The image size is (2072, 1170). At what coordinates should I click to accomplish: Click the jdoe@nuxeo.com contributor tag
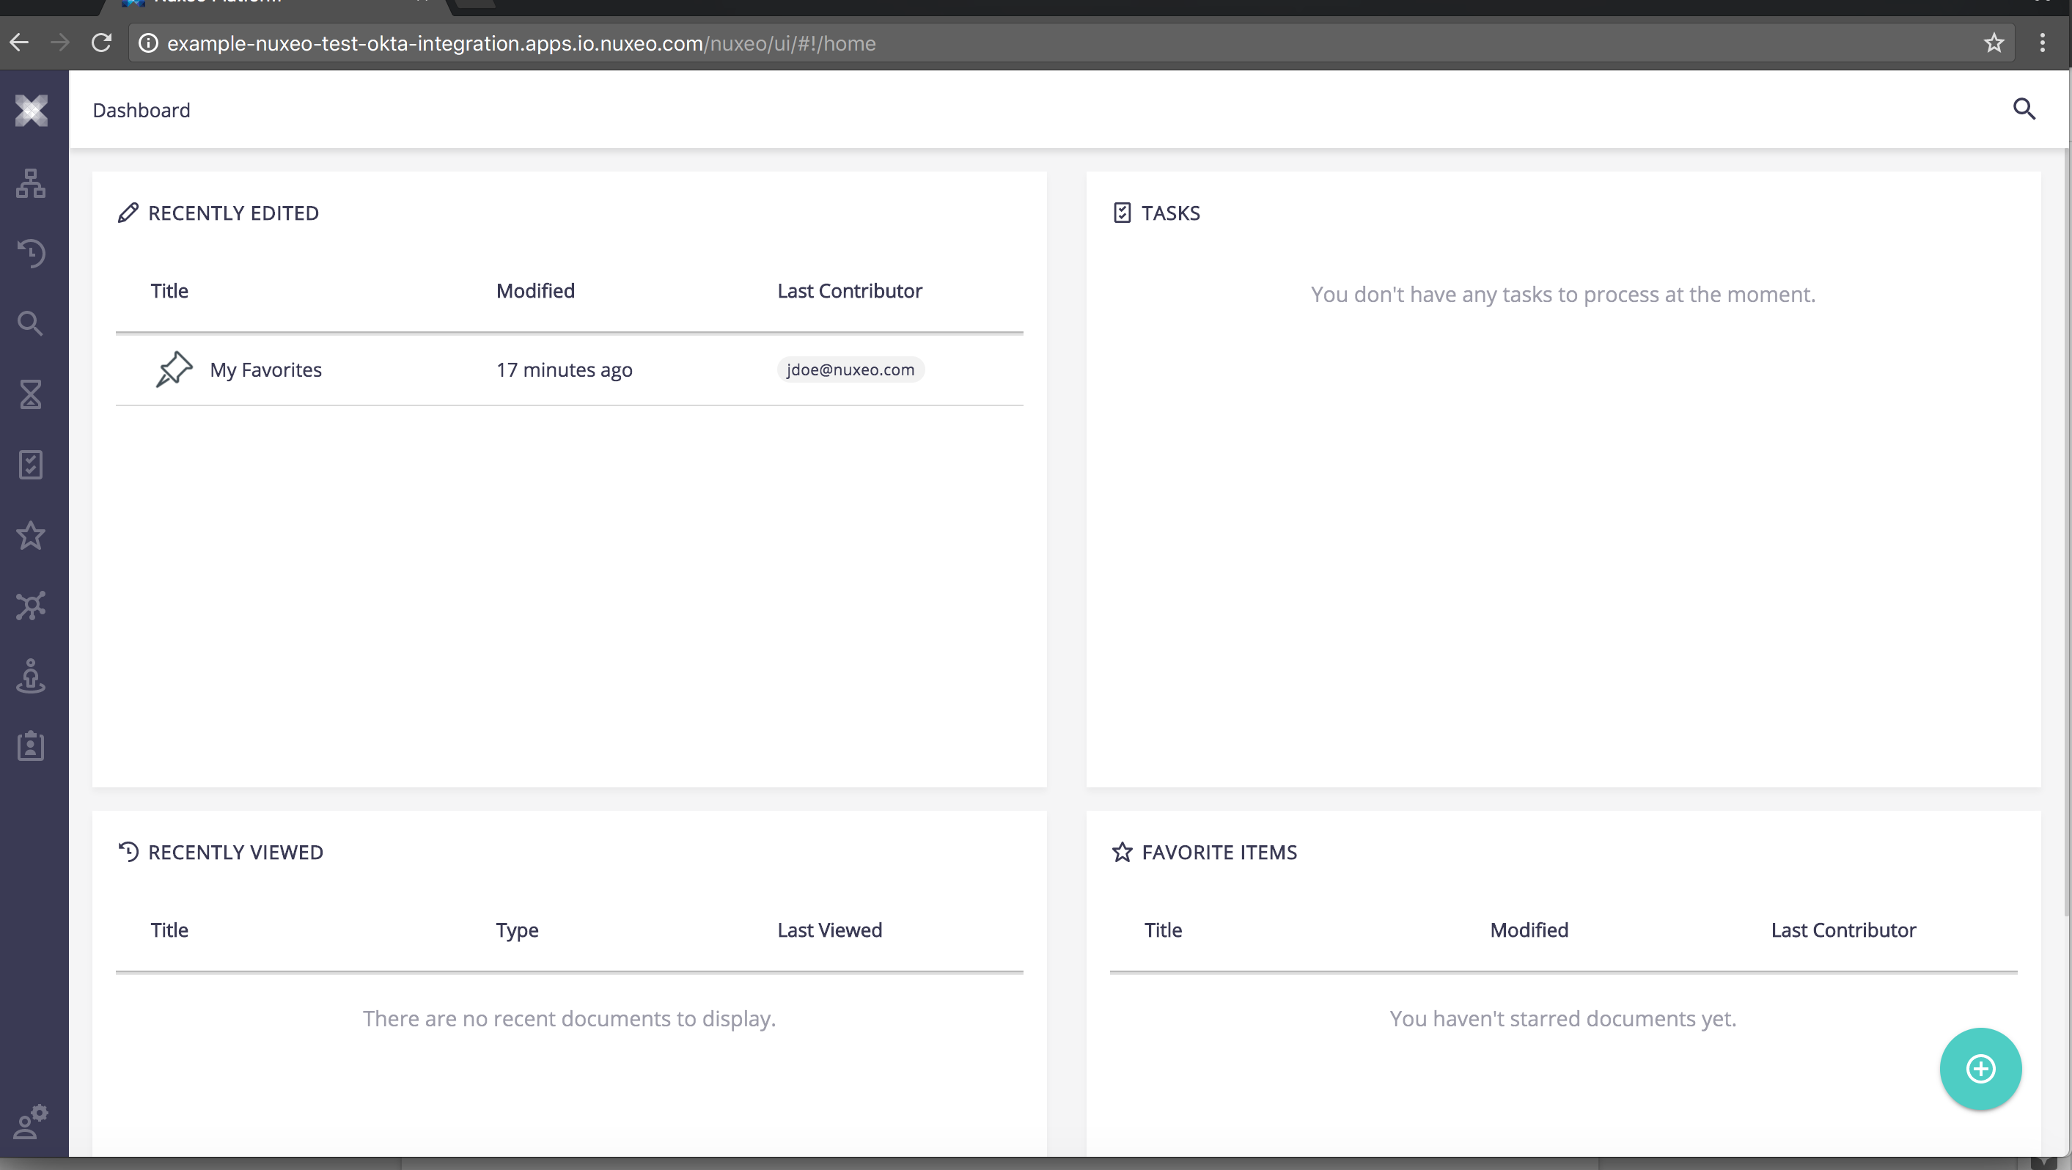coord(851,370)
